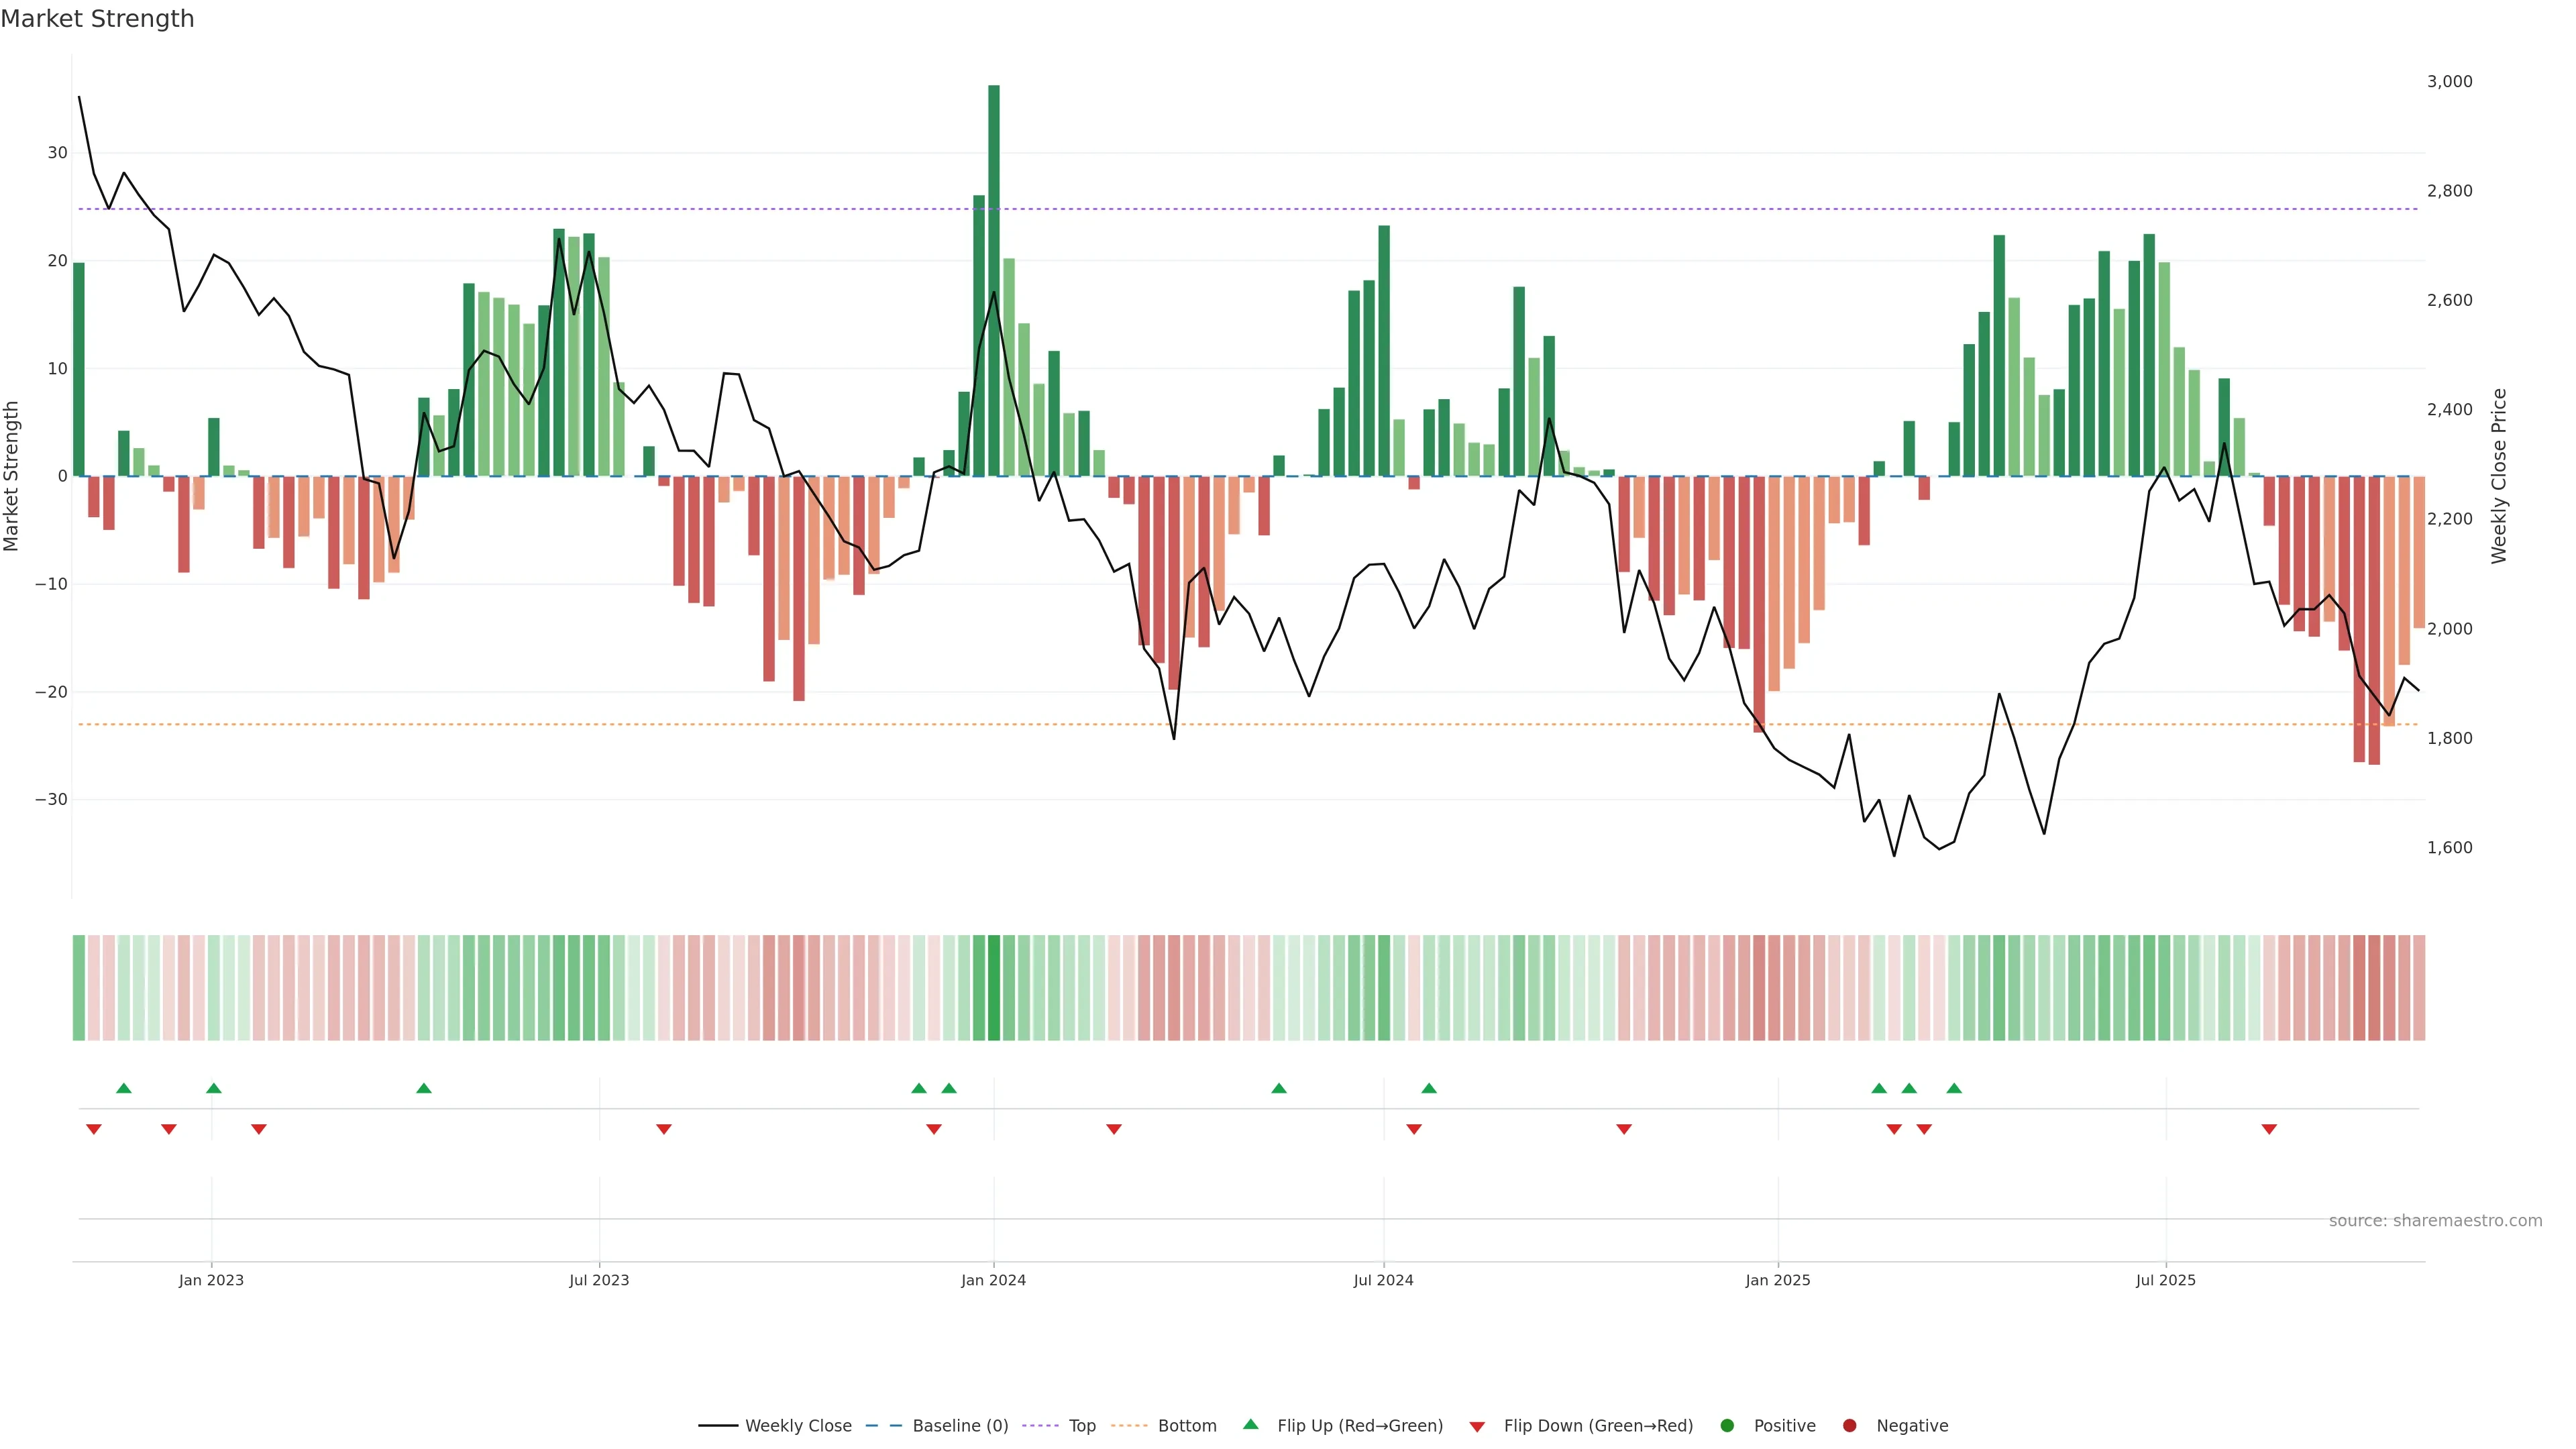Click the darkest green heatmap strip cell
Viewport: 2576px width, 1449px height.
pos(994,987)
